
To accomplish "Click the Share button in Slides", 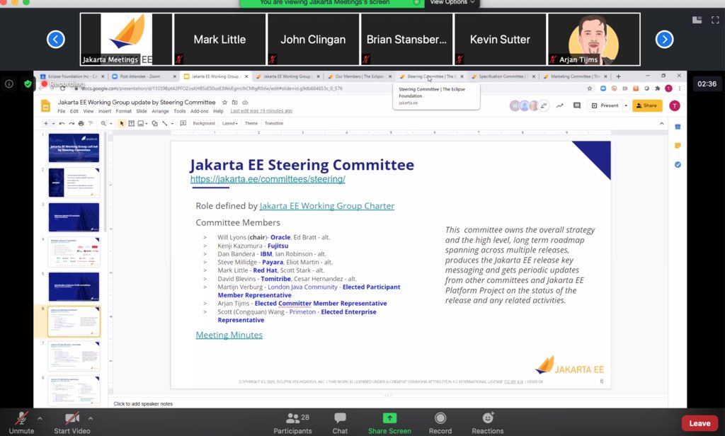I will (647, 105).
